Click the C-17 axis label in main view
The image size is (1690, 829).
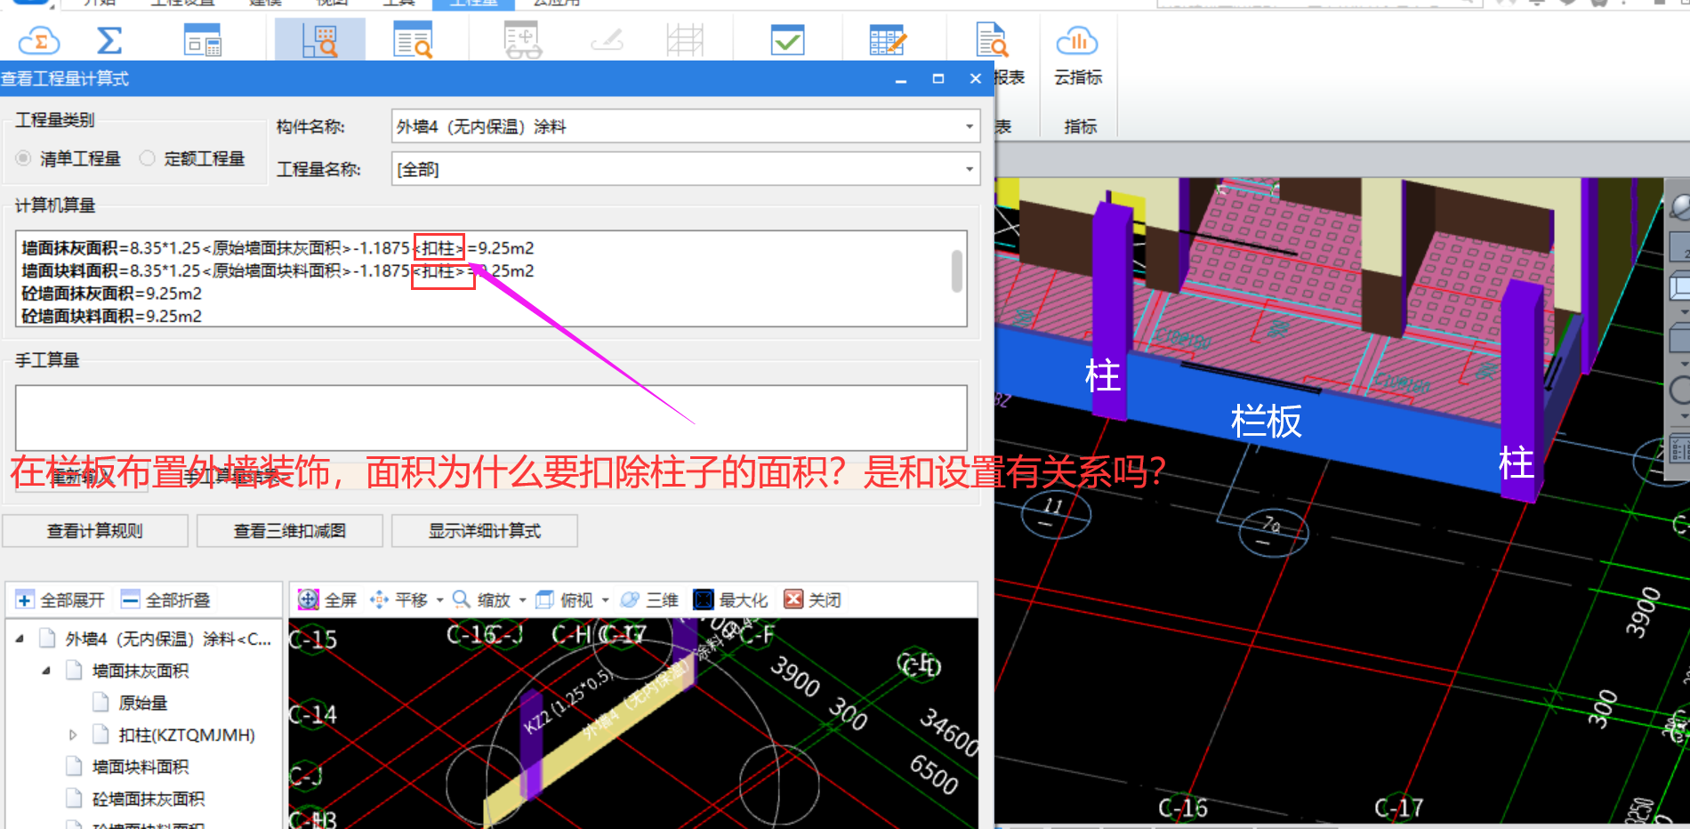click(x=1398, y=808)
